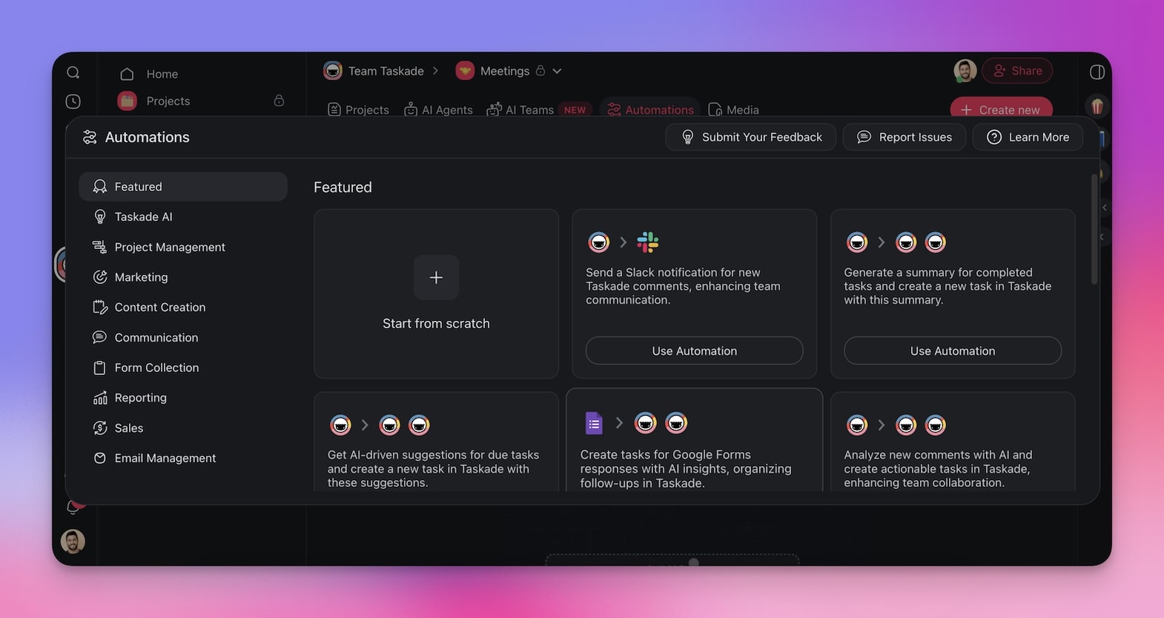Click the Start from scratch label

pos(436,323)
